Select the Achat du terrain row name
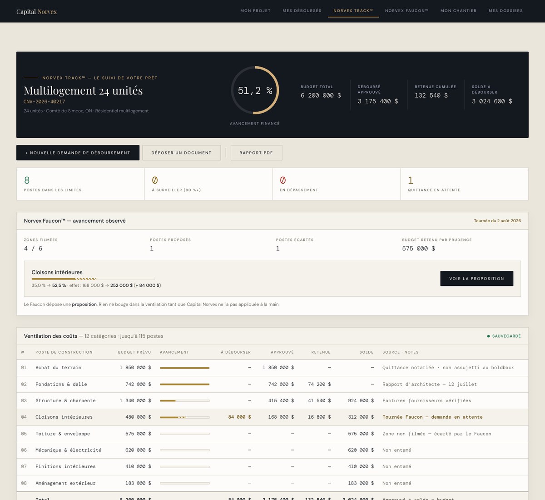 click(x=59, y=368)
